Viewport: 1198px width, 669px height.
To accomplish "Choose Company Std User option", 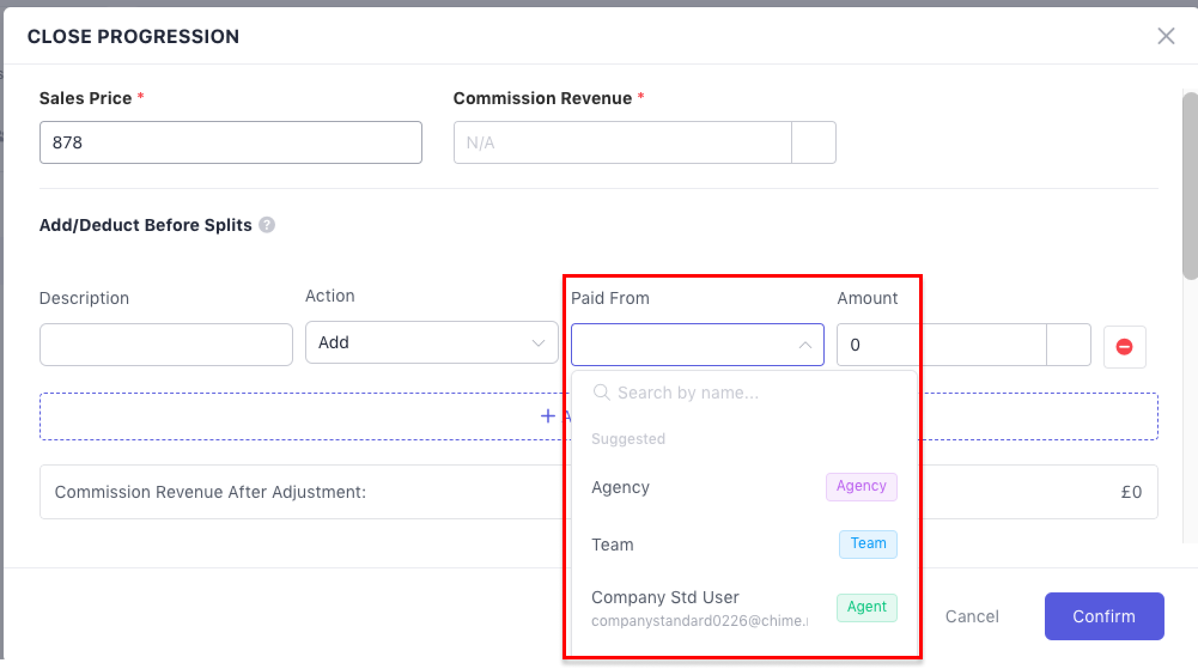I will click(x=665, y=598).
